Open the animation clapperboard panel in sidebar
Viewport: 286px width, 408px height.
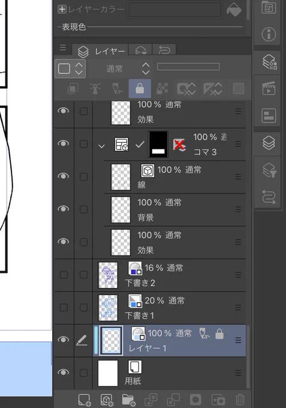(269, 88)
